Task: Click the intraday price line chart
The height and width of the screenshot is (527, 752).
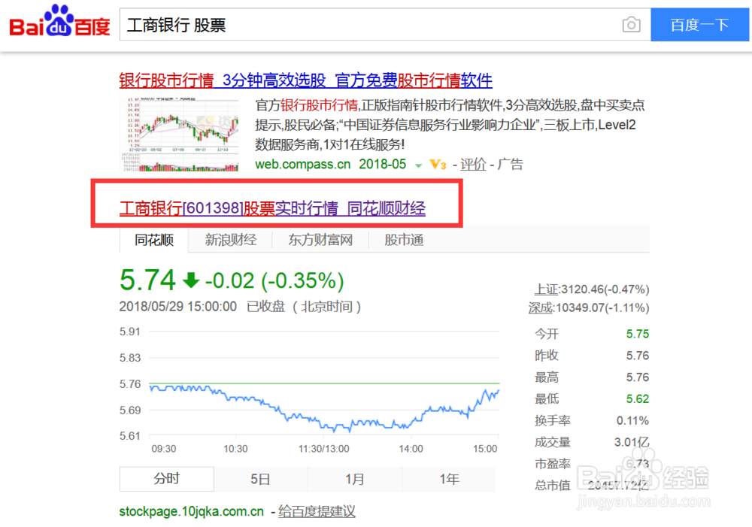Action: [324, 383]
